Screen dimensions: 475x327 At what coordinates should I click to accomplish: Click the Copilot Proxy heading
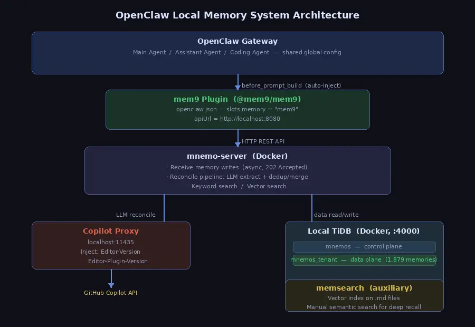click(x=111, y=231)
